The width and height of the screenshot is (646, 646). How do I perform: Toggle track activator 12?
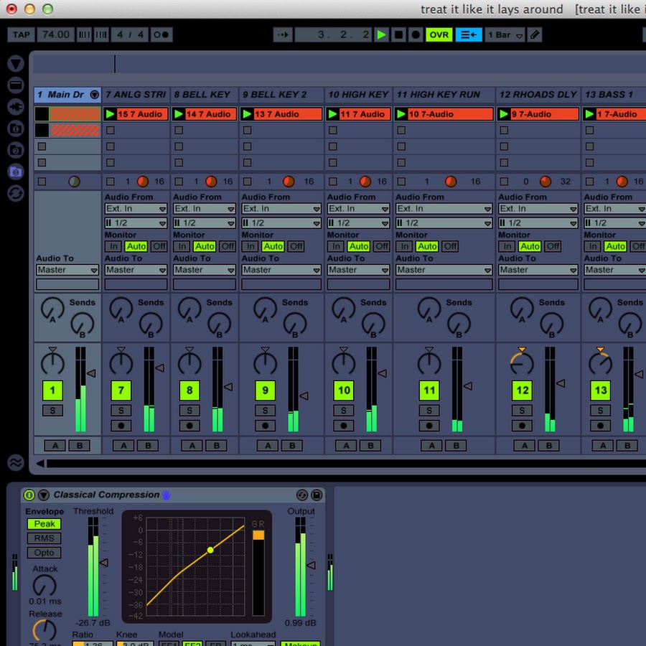pos(522,390)
